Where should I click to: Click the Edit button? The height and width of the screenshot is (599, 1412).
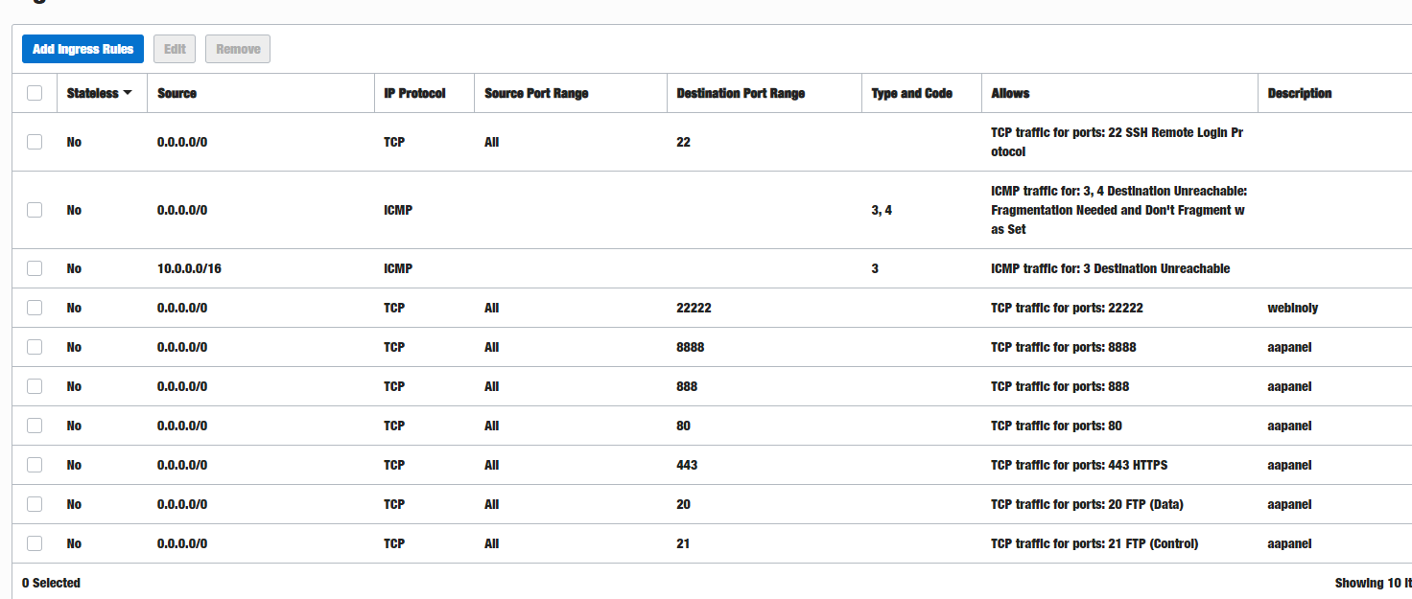tap(175, 49)
